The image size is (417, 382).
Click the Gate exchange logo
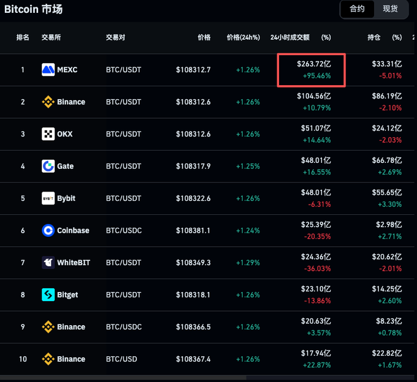(48, 166)
